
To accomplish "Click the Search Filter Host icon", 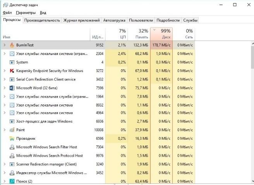I will point(12,147).
